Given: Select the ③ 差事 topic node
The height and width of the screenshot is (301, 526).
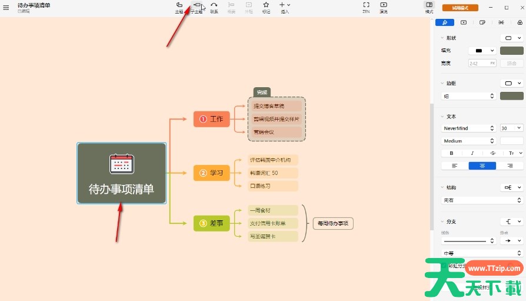Looking at the screenshot, I should (212, 223).
